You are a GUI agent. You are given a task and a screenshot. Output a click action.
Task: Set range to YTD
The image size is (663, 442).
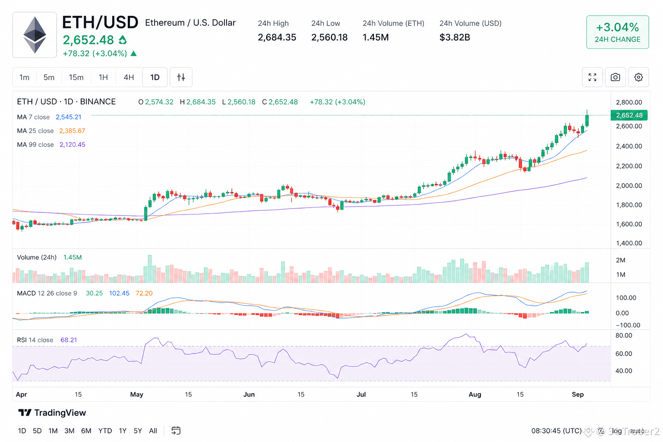coord(105,431)
